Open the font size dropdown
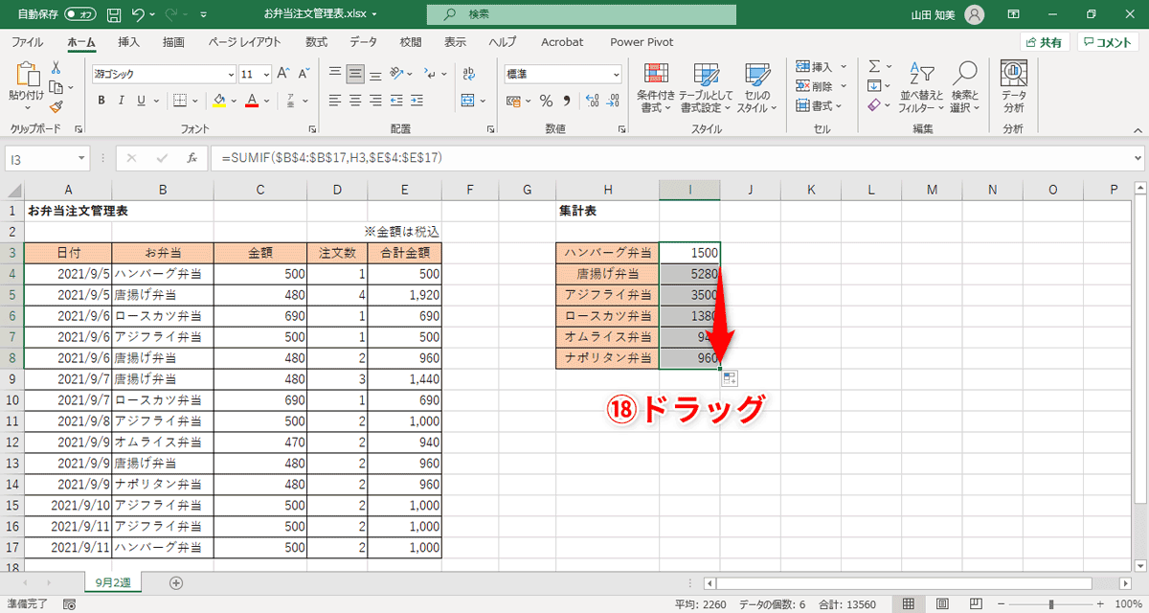 coord(265,74)
